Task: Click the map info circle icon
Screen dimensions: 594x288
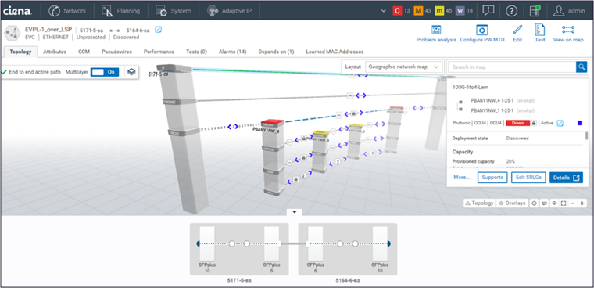Action: pos(534,203)
